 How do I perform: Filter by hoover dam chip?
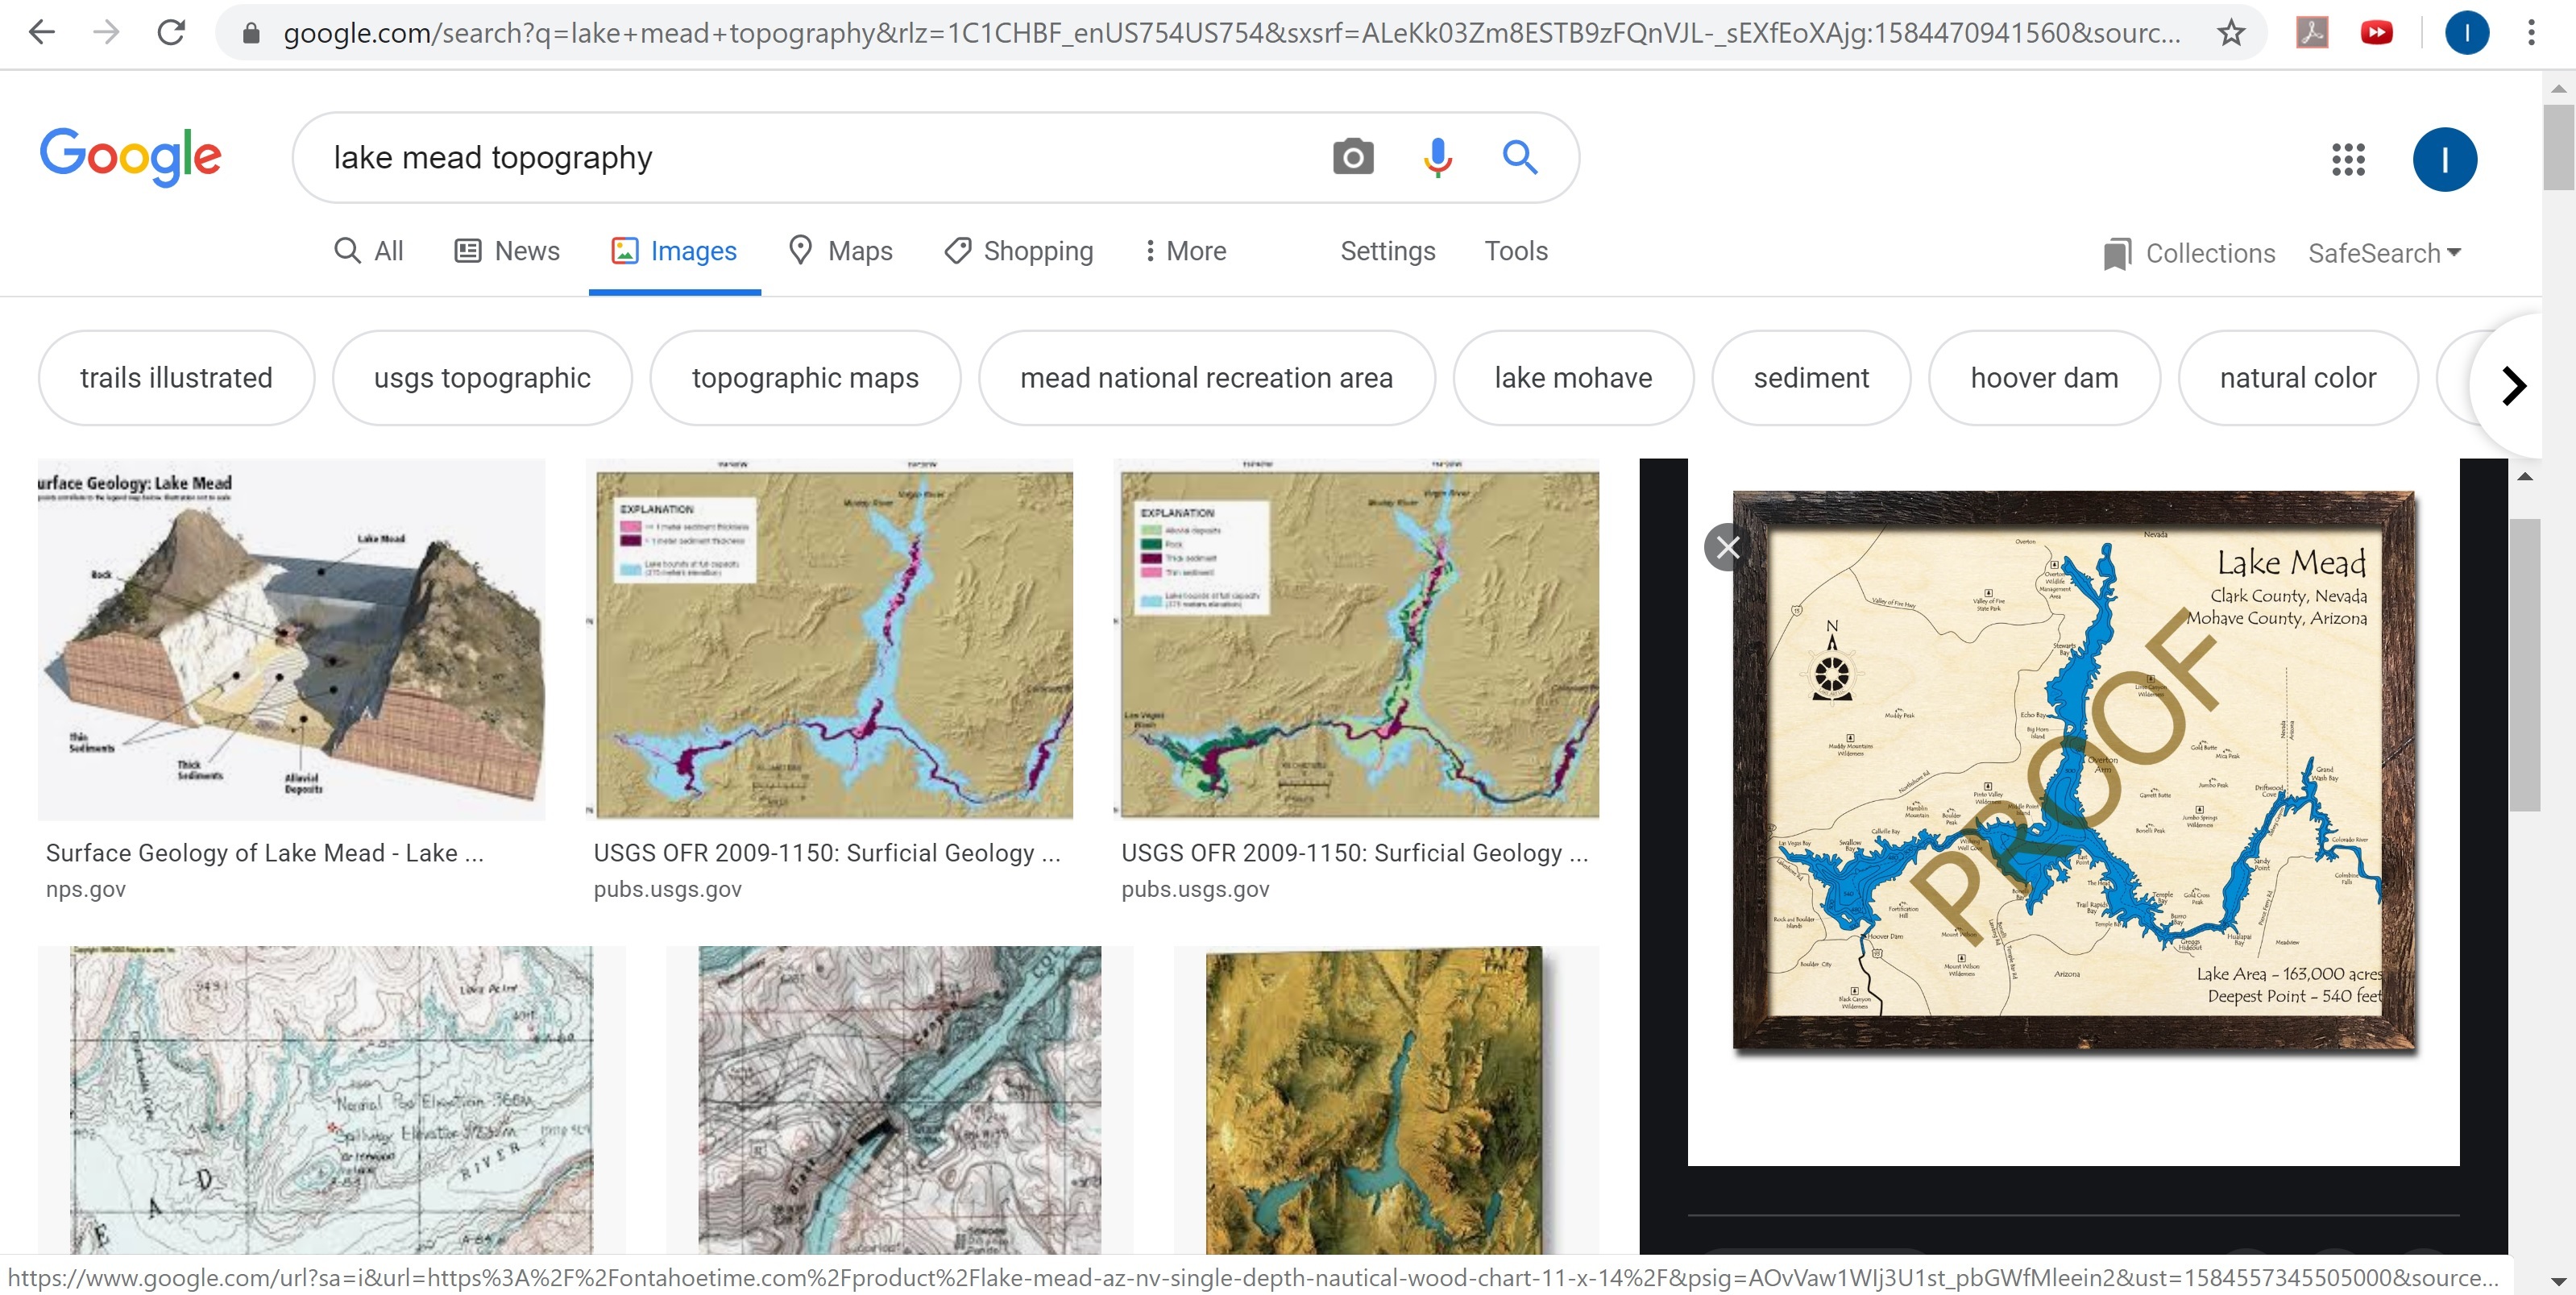click(x=2044, y=378)
